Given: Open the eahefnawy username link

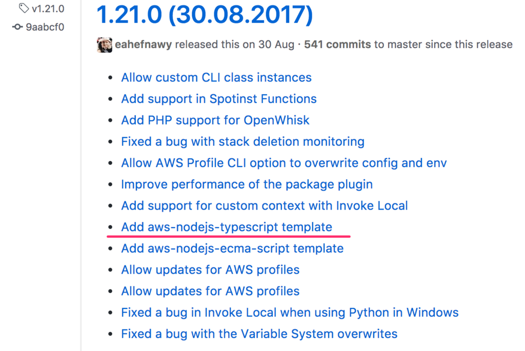Looking at the screenshot, I should point(144,45).
